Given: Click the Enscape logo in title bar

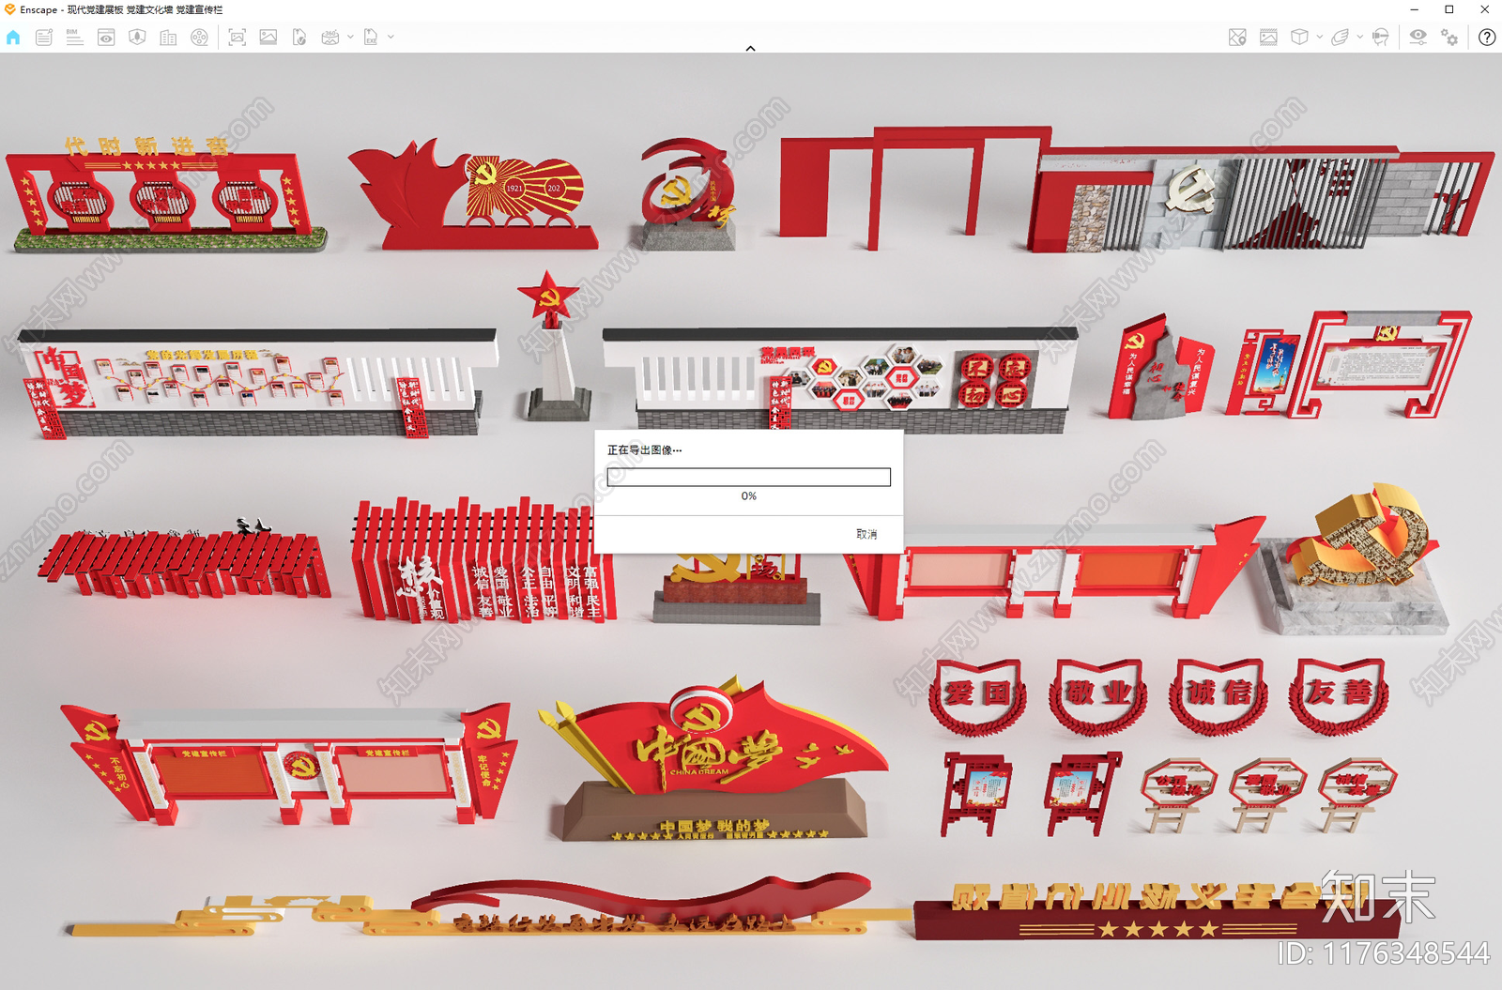Looking at the screenshot, I should coord(9,9).
